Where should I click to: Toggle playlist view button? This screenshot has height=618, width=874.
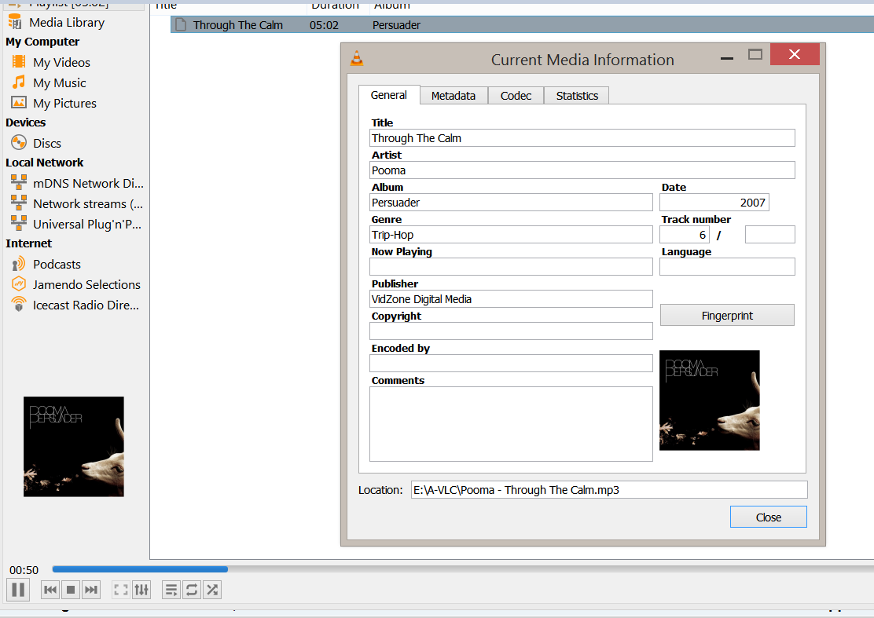171,590
